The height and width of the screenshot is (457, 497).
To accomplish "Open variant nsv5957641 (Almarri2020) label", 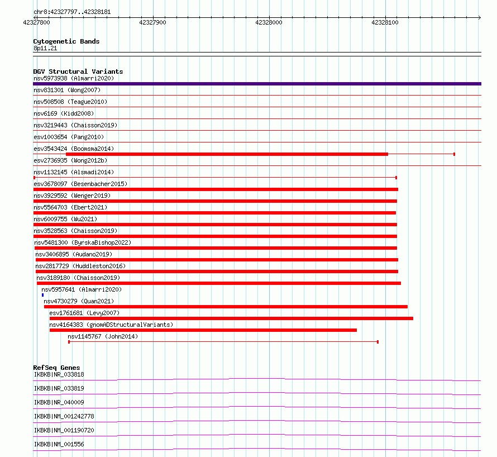I will 82,289.
